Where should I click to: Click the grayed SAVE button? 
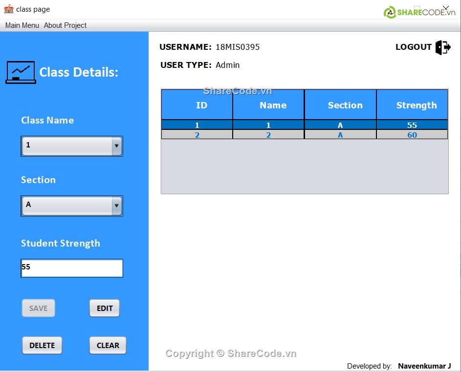[x=38, y=308]
